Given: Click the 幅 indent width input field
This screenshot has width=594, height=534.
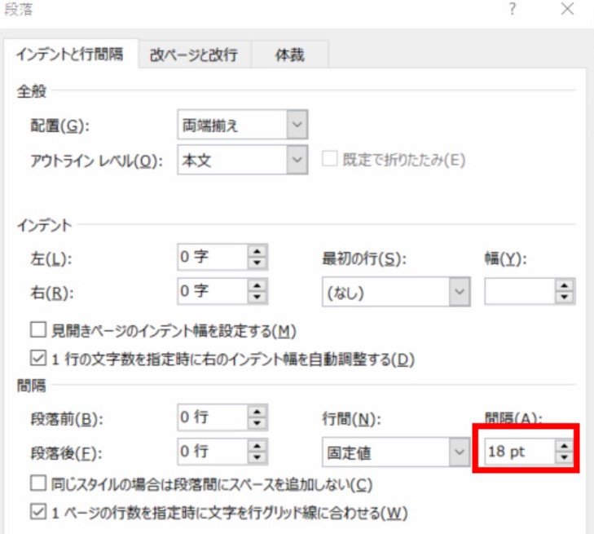Looking at the screenshot, I should (519, 292).
